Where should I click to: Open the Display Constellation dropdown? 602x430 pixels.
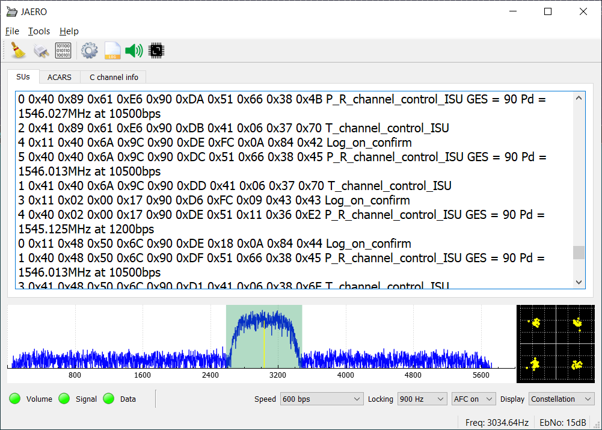pos(561,399)
